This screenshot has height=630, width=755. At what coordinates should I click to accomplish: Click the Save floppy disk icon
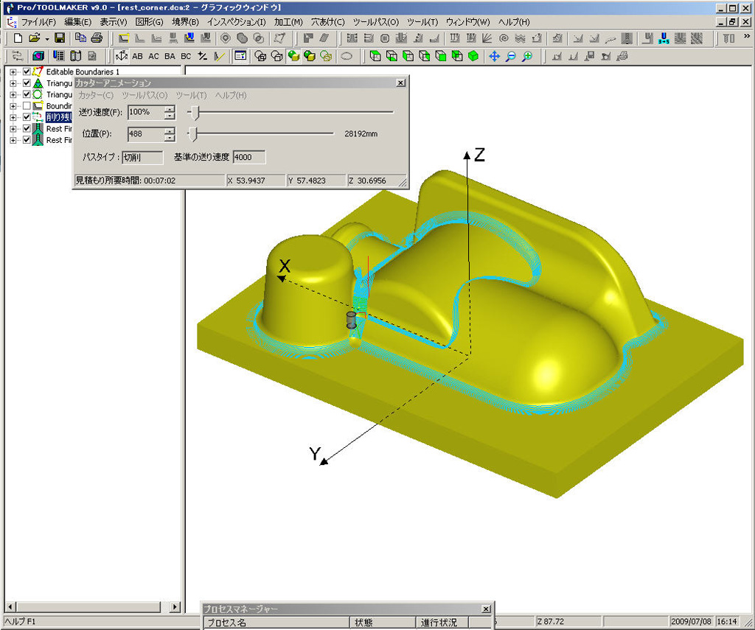click(60, 38)
